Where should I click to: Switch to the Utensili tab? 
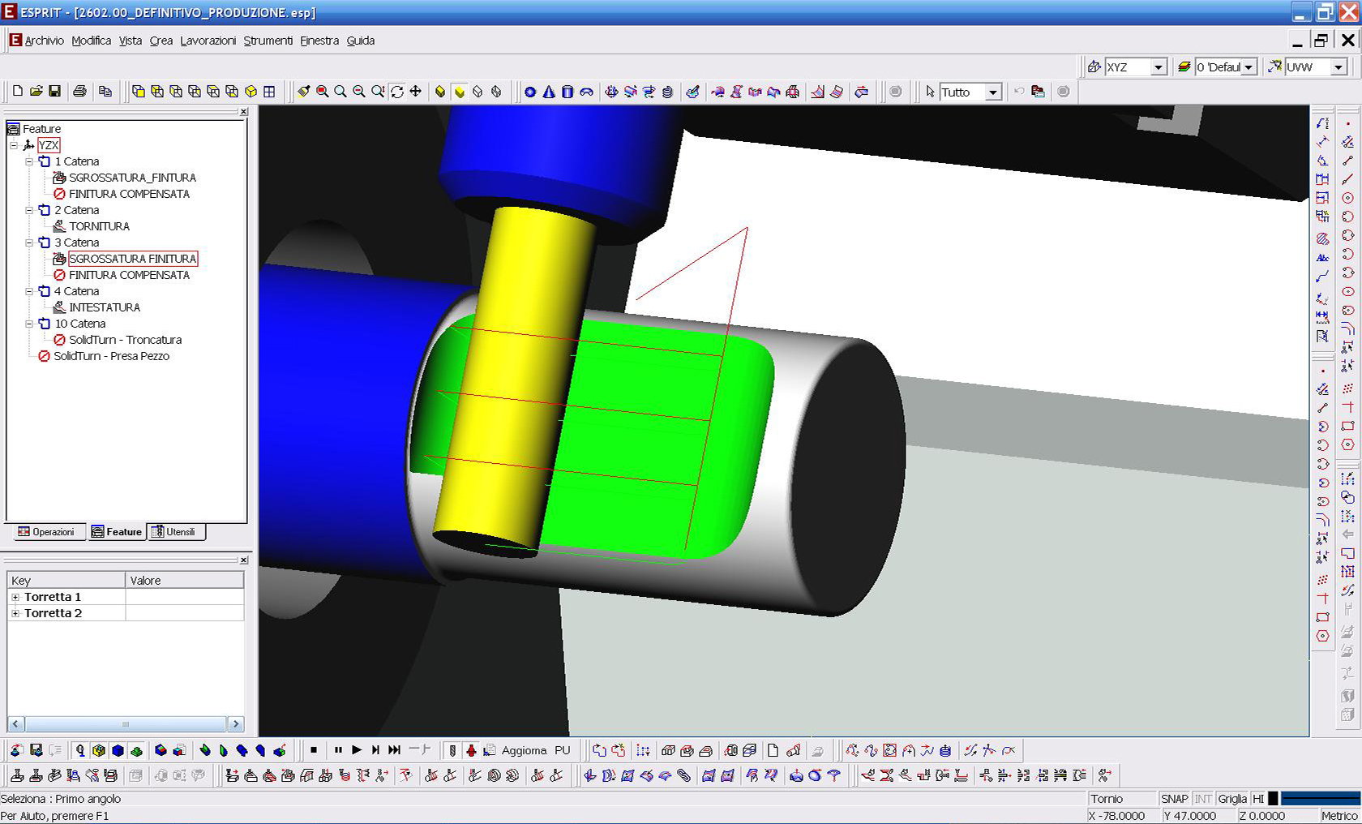click(175, 532)
